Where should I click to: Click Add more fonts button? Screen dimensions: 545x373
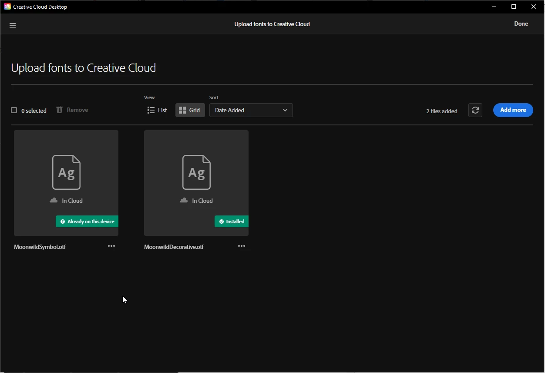pos(513,110)
